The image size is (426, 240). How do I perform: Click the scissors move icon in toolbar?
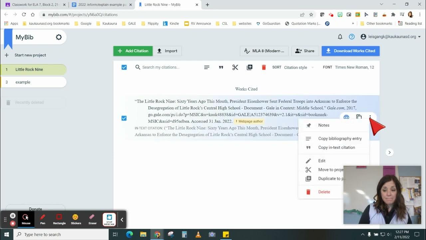(235, 67)
